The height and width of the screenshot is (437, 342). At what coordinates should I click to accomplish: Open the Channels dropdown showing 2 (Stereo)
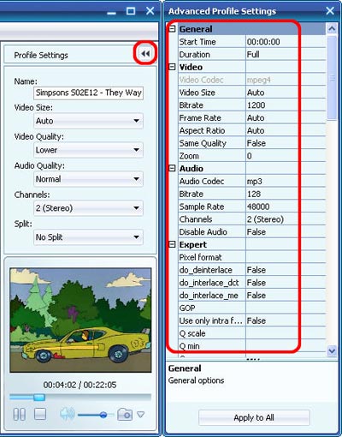[88, 208]
